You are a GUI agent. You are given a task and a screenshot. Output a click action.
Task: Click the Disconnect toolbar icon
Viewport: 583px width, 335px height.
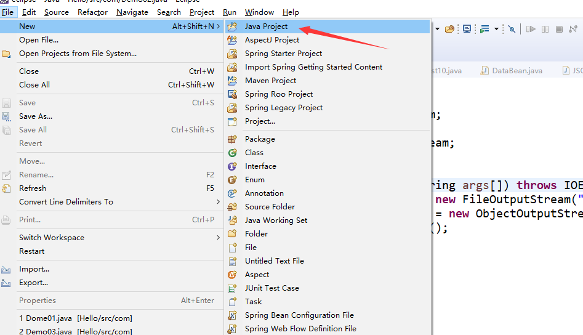click(573, 29)
